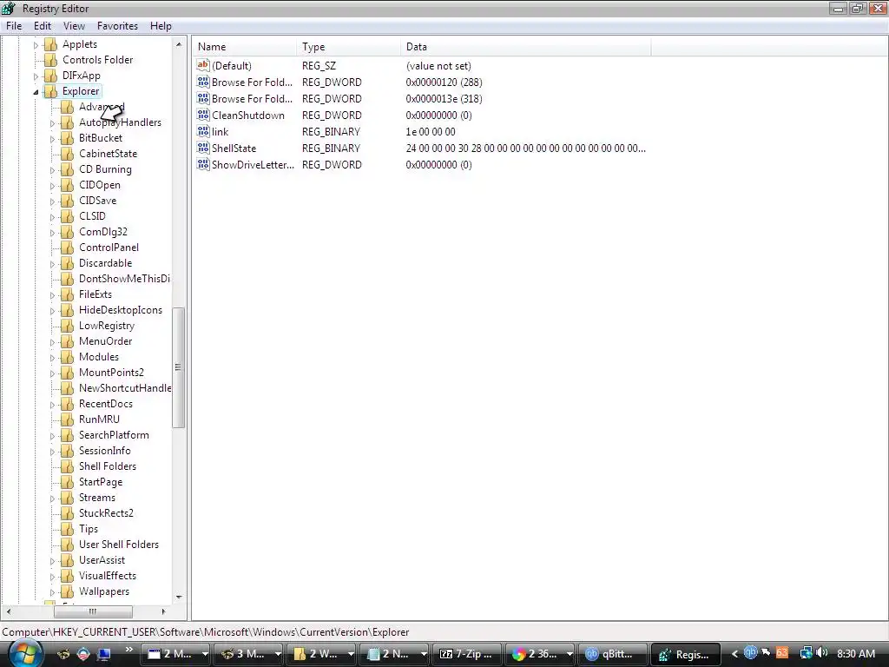Select the HideDesktopIcons key
Image resolution: width=889 pixels, height=667 pixels.
120,310
